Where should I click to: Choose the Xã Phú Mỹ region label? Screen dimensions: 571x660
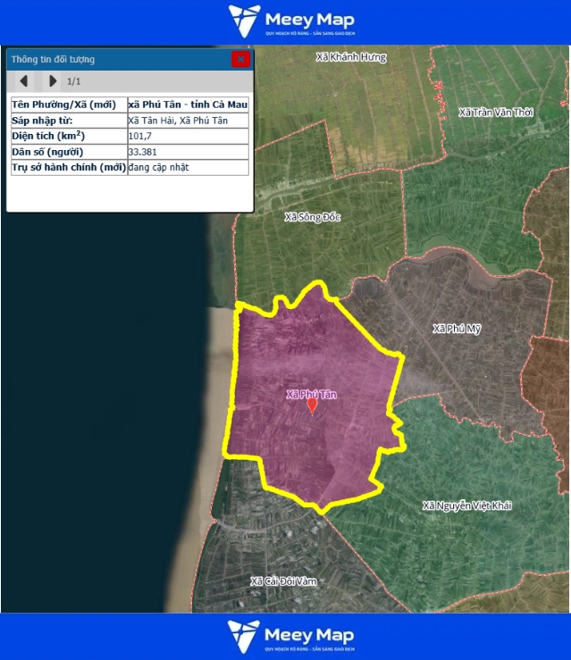tap(457, 329)
